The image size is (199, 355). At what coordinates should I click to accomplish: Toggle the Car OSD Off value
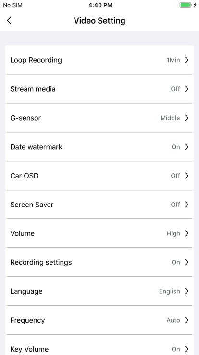175,176
